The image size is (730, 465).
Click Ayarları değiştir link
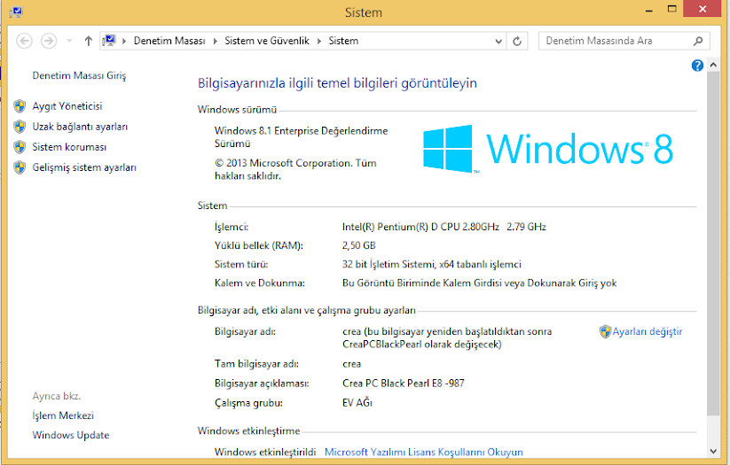pos(648,331)
